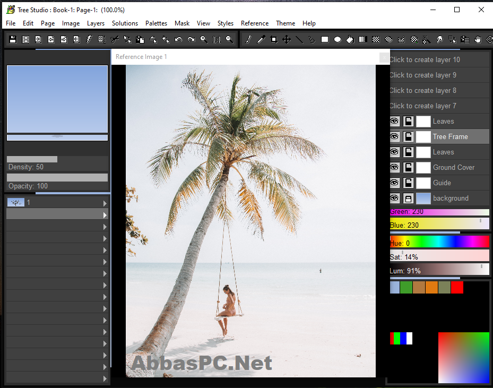The width and height of the screenshot is (493, 388).
Task: Click the Hue rainbow slider
Action: 439,242
